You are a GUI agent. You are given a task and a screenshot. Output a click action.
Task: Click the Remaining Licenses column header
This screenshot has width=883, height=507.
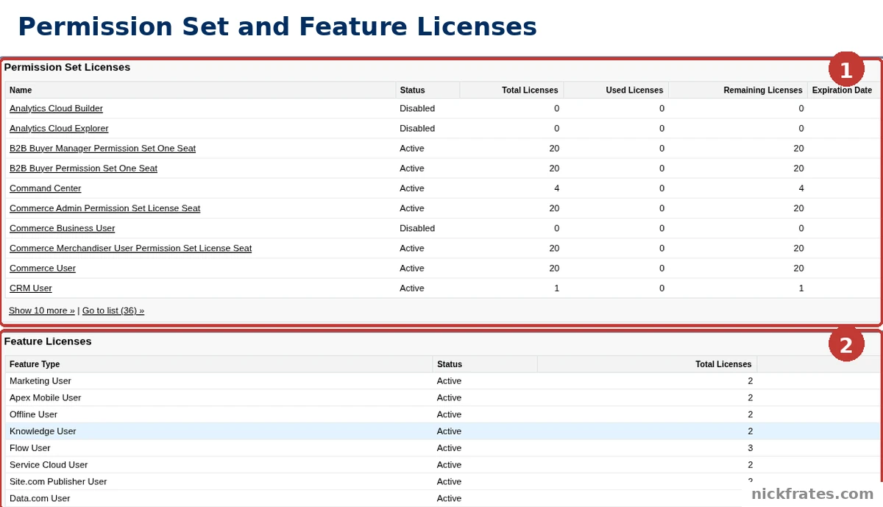738,90
